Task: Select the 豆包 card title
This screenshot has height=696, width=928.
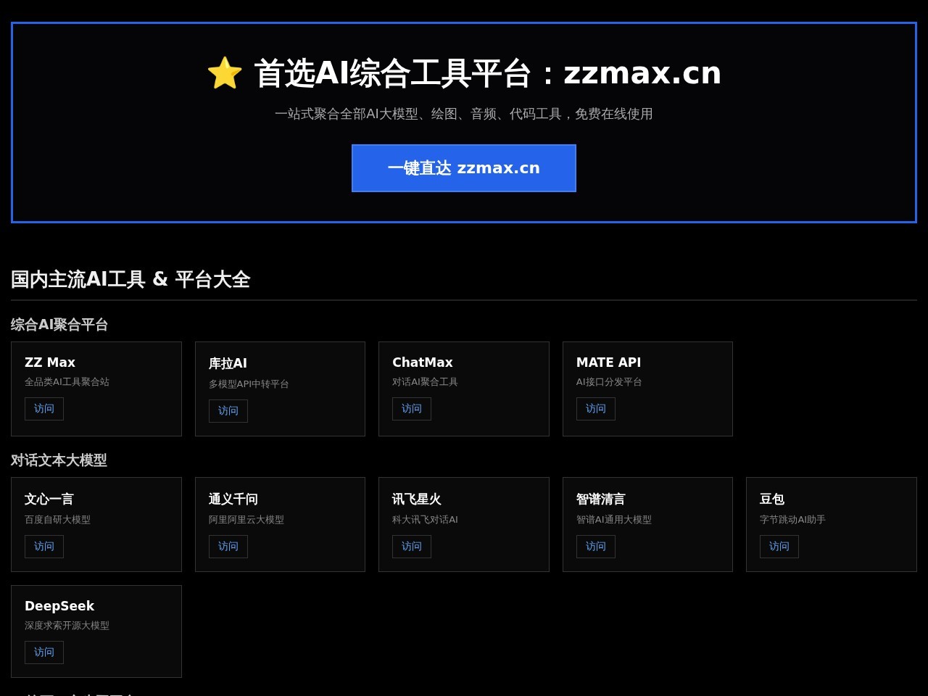Action: coord(772,499)
